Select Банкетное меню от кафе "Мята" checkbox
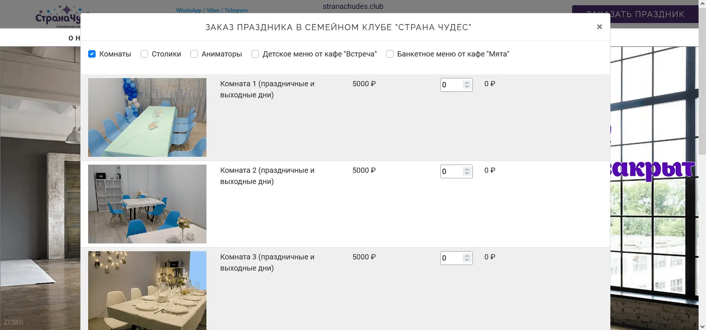Image resolution: width=706 pixels, height=330 pixels. coord(390,54)
